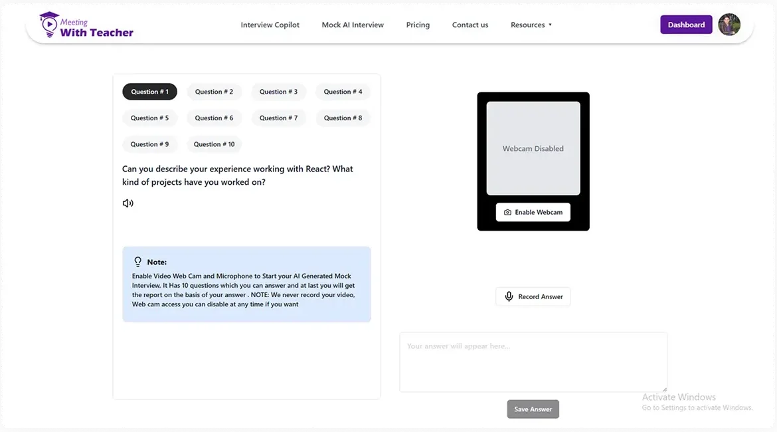Click the purple Dashboard button
The image size is (777, 432).
click(686, 25)
